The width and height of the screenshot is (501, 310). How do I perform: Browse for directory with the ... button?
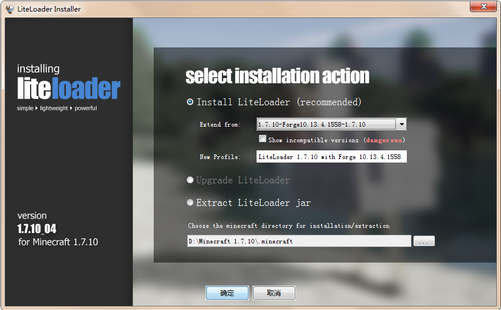pyautogui.click(x=424, y=241)
